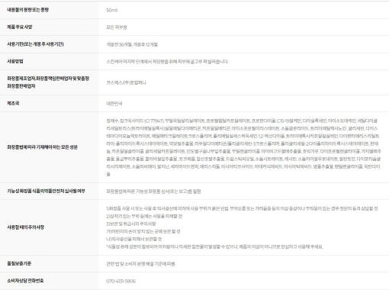Select caution line '2)상처가 있는 부위 등에는'
This screenshot has height=290, width=389.
click(144, 216)
